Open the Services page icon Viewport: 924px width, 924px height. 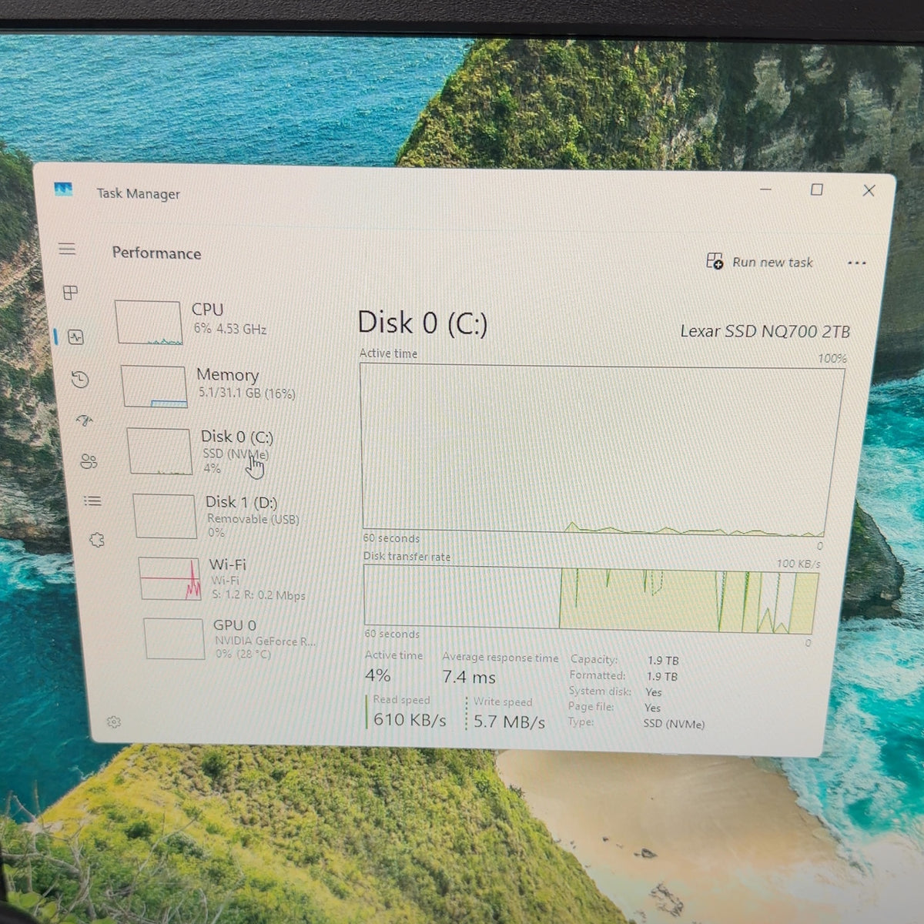pyautogui.click(x=97, y=540)
